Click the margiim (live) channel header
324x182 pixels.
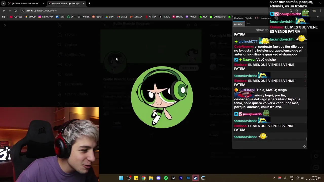pyautogui.click(x=262, y=30)
